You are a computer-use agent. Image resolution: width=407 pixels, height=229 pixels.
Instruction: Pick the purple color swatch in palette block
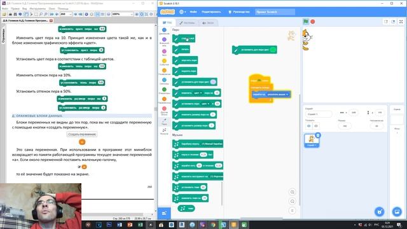coord(213,82)
